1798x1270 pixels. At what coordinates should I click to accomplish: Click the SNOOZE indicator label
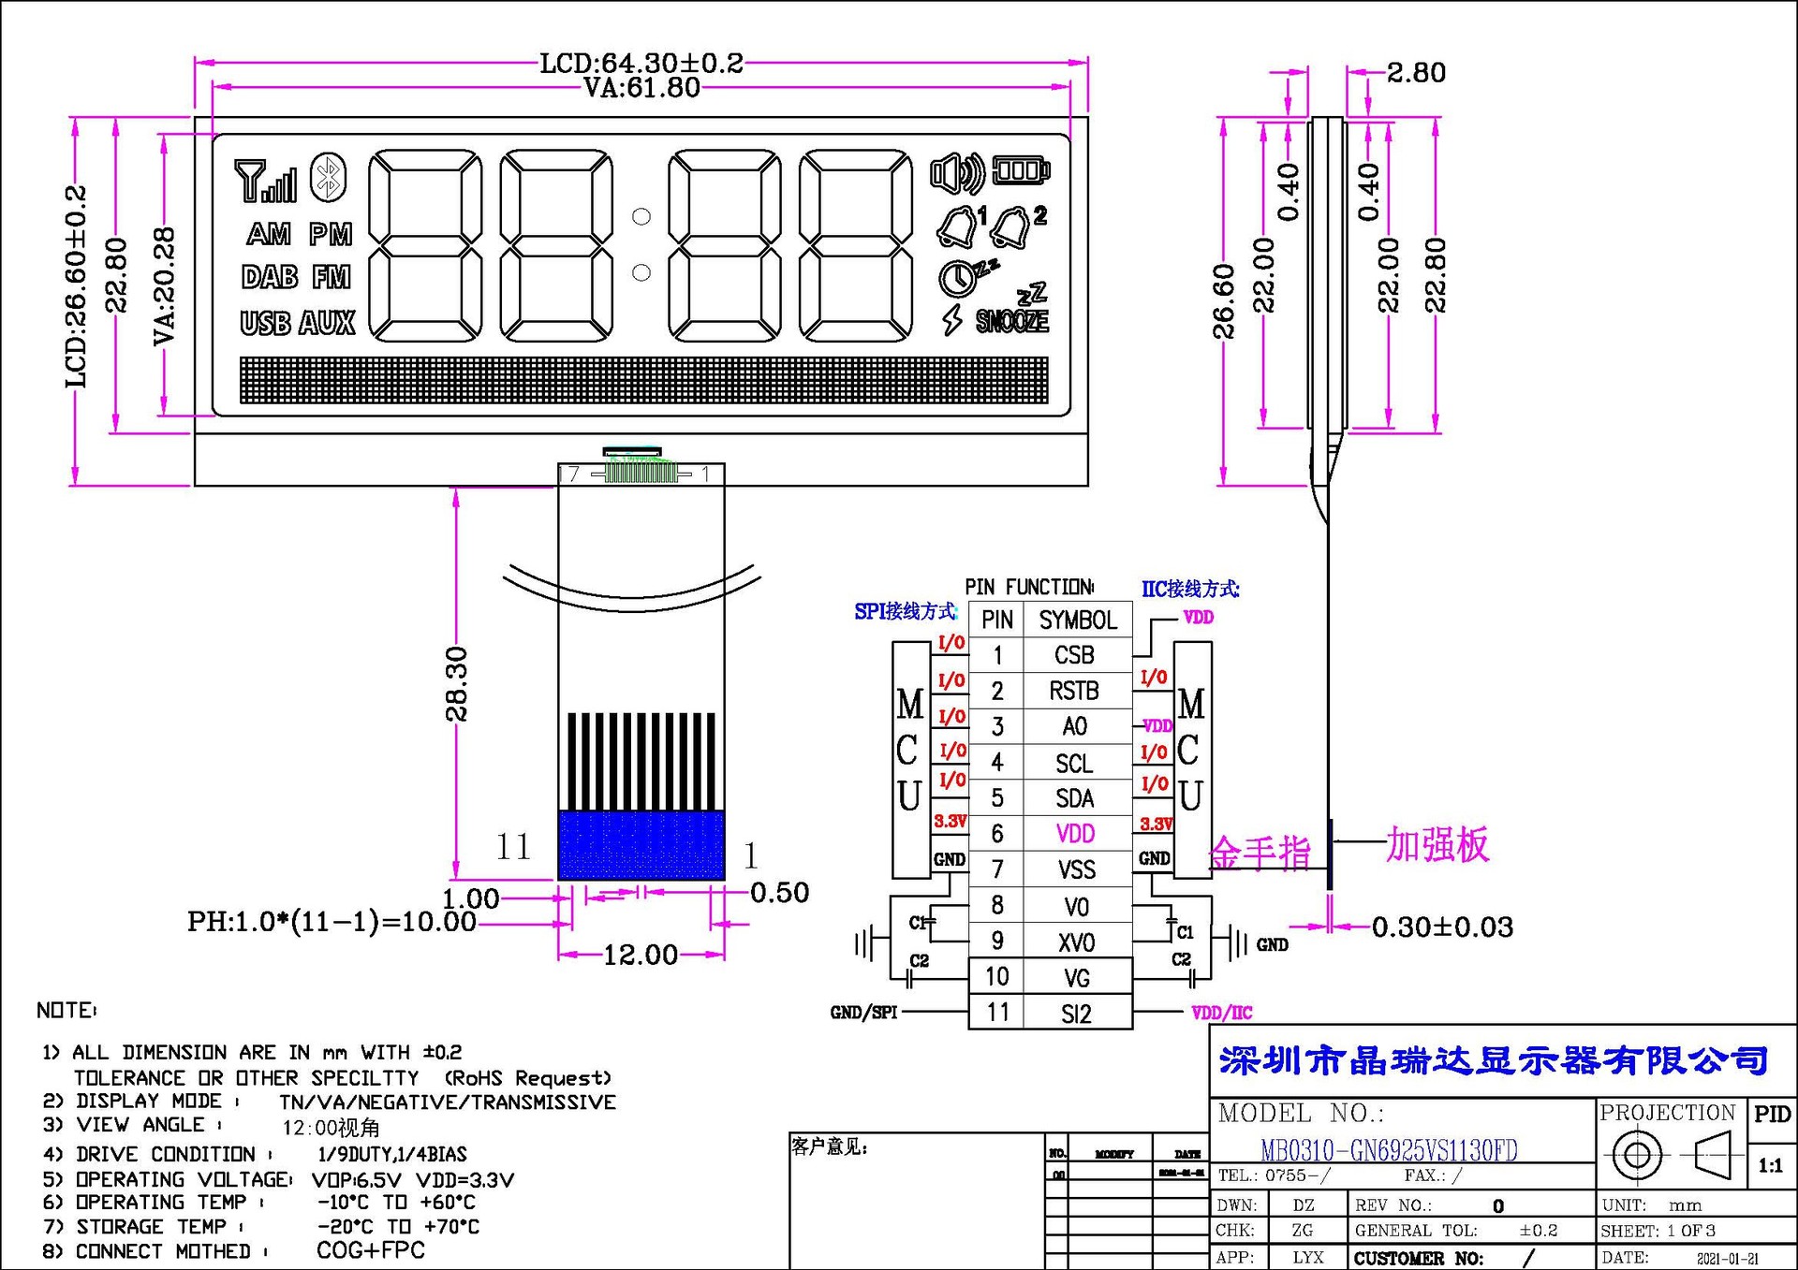[x=1012, y=321]
